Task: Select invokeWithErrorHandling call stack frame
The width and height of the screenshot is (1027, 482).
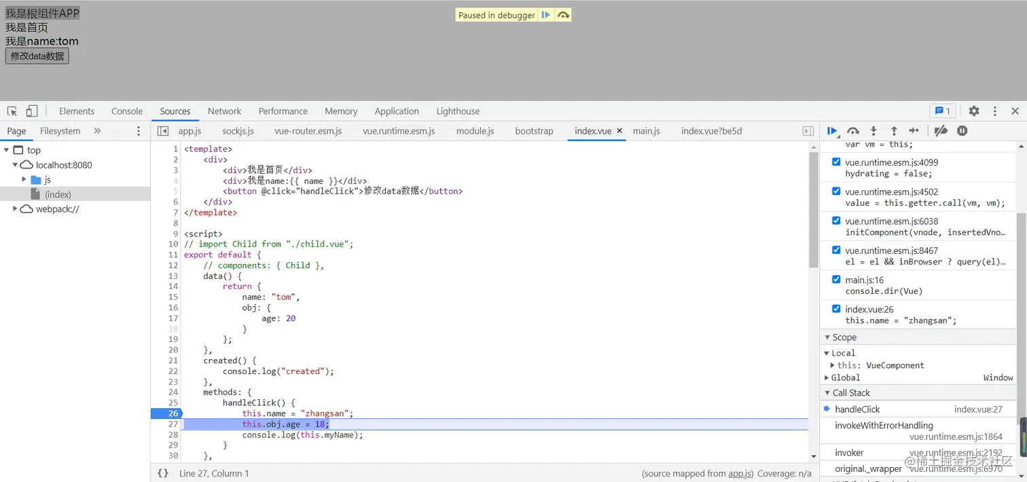Action: [x=918, y=430]
